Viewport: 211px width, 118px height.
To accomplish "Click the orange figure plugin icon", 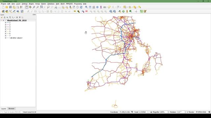I will click(127, 11).
